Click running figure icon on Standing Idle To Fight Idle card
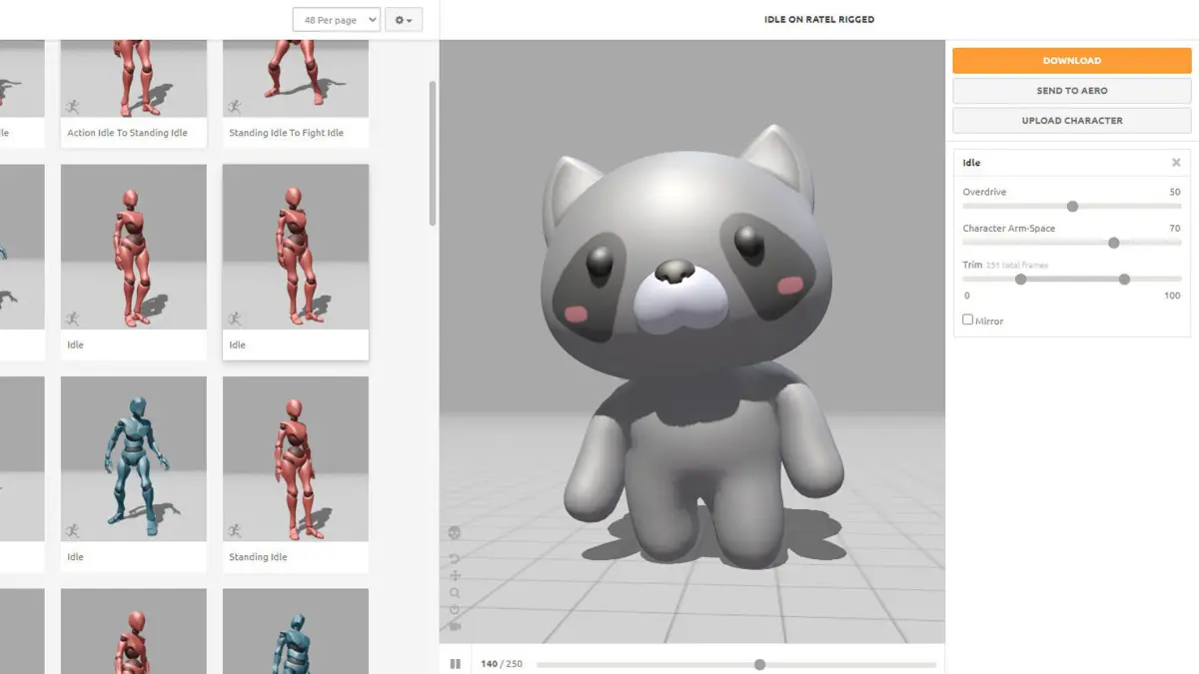 click(x=234, y=107)
